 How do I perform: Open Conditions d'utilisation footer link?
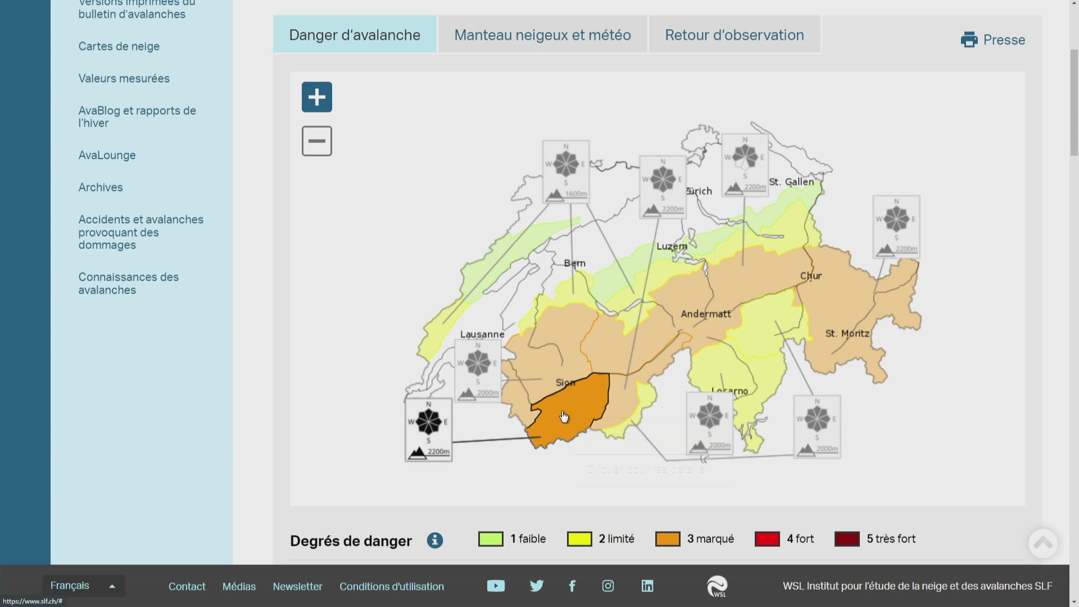pos(392,586)
